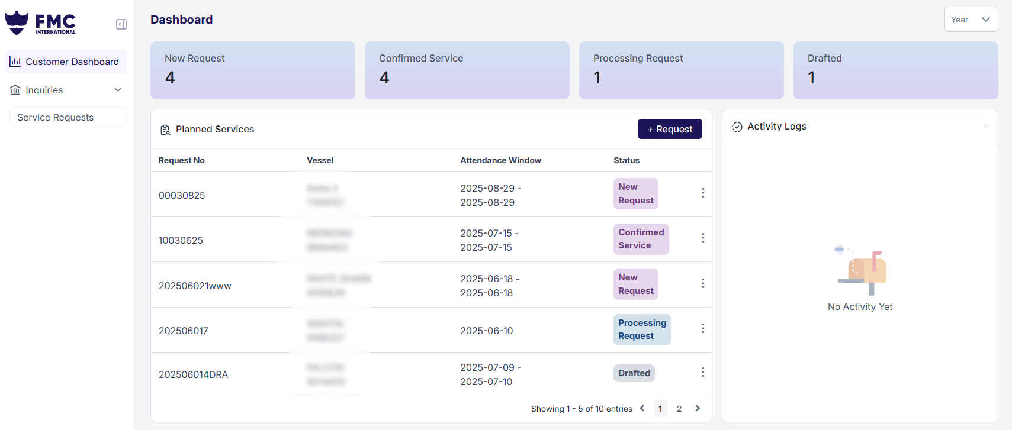Click the Confirmed Service summary card
Image resolution: width=1012 pixels, height=430 pixels.
(467, 70)
